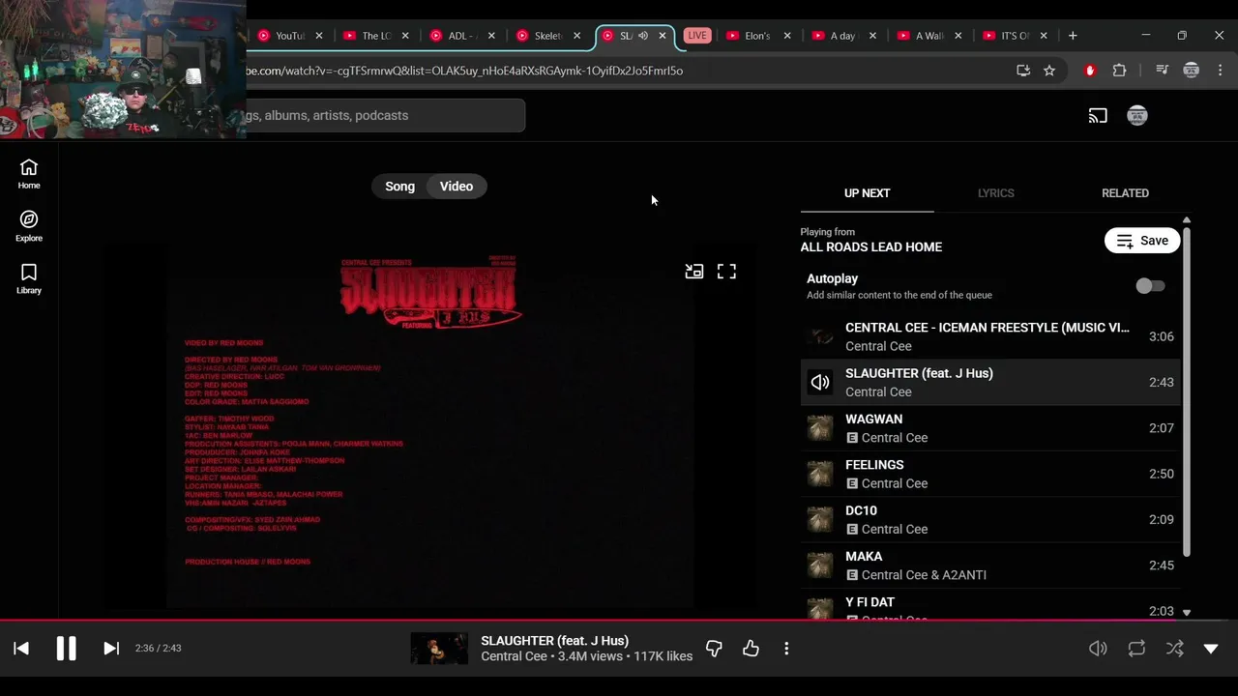Click the address bar URL

click(x=464, y=71)
